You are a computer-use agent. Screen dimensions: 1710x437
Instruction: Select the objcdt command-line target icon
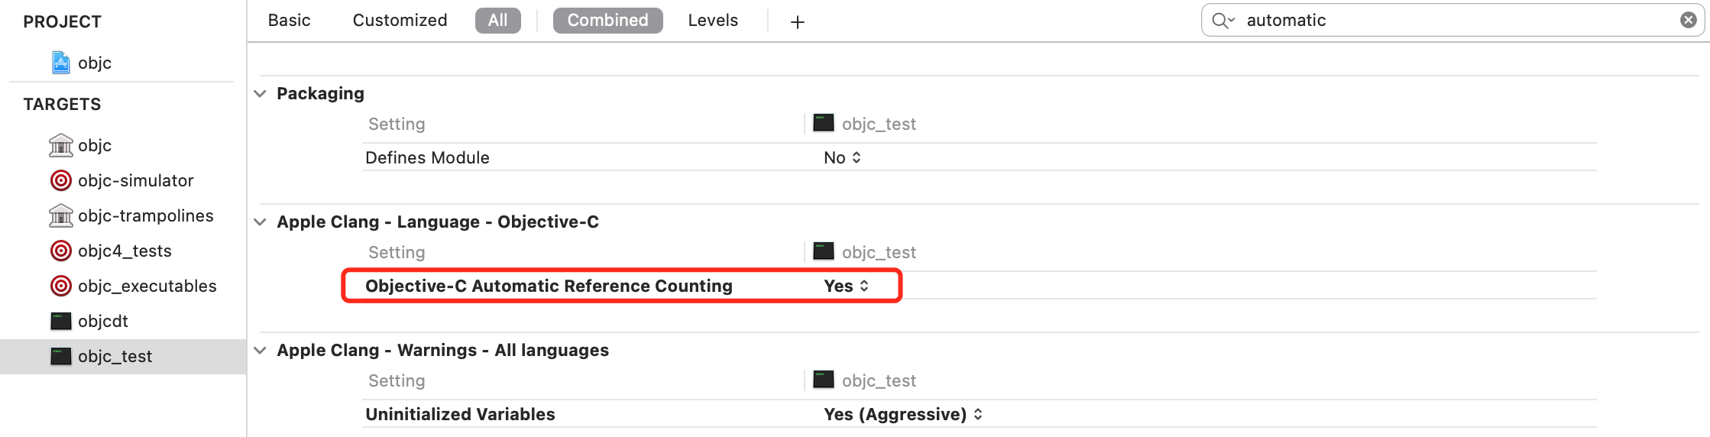point(61,321)
